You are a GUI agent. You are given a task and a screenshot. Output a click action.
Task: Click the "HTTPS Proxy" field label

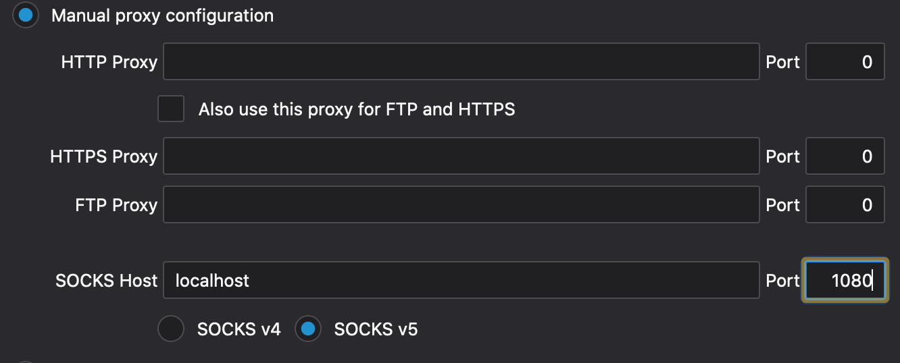coord(103,157)
